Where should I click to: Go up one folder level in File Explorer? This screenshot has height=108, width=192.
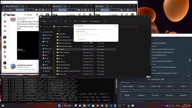[x=50, y=26]
